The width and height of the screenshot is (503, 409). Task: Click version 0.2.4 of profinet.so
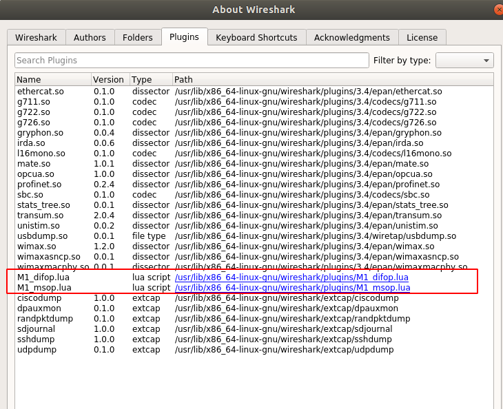pyautogui.click(x=104, y=185)
